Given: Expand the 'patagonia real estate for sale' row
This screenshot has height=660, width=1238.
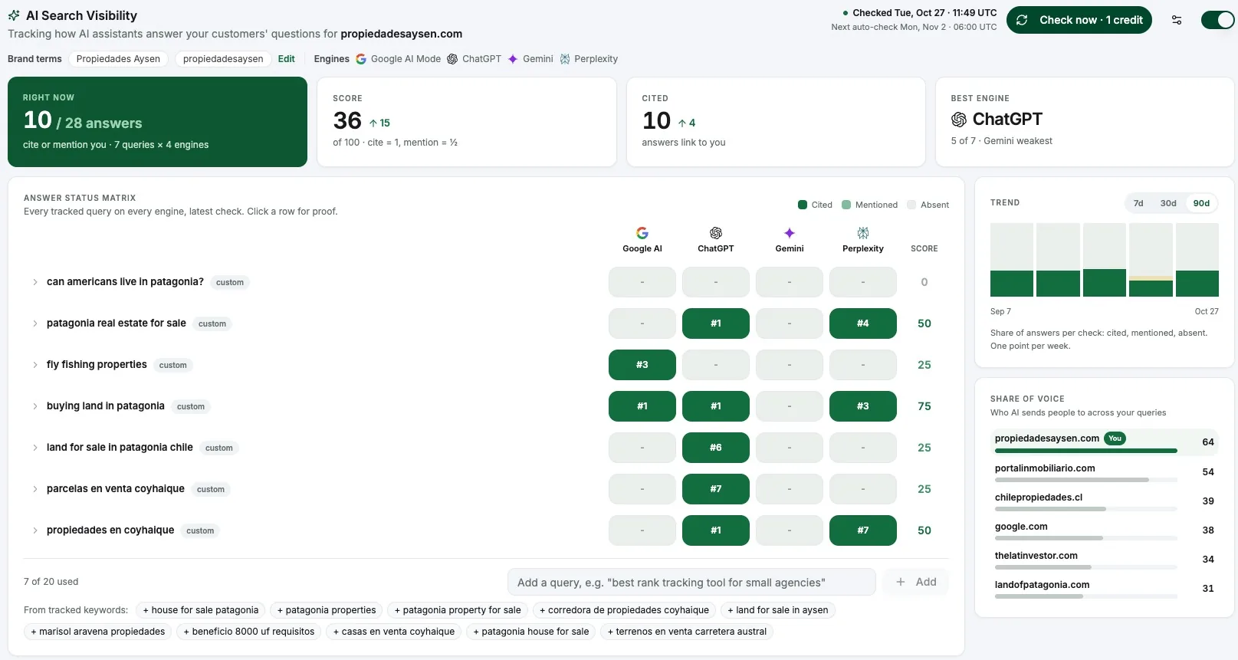Looking at the screenshot, I should (35, 323).
